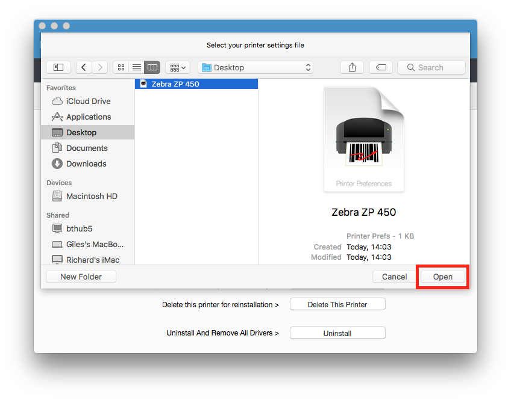Screen dimensions: 511x401
Task: Go back with the left chevron button
Action: tap(84, 67)
